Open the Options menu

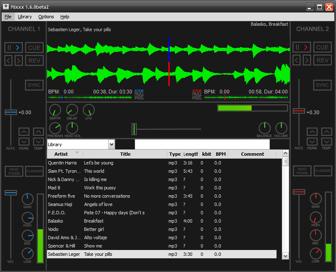(46, 17)
